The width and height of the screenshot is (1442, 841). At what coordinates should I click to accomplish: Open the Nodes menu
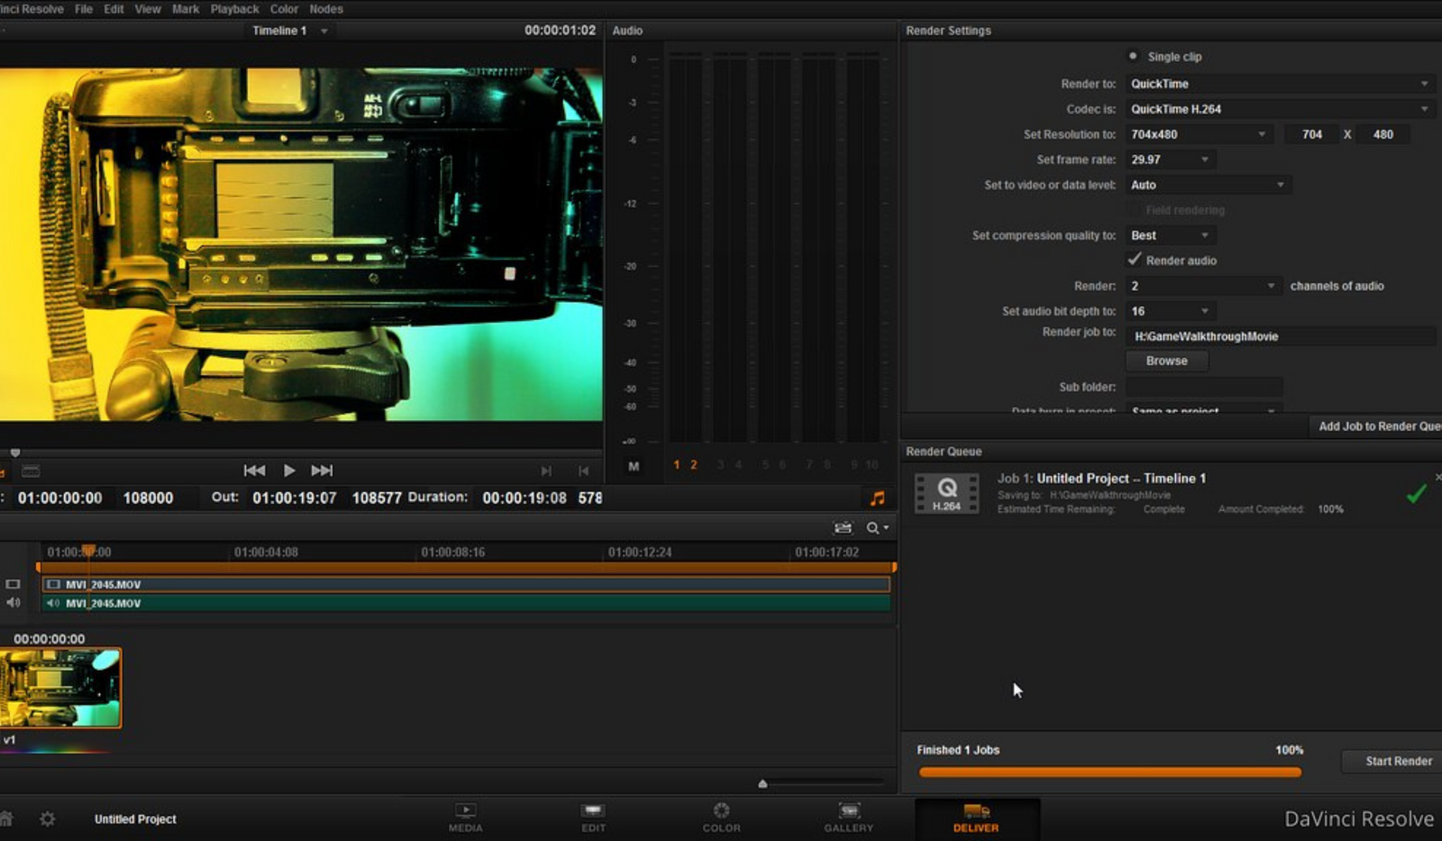pyautogui.click(x=325, y=8)
